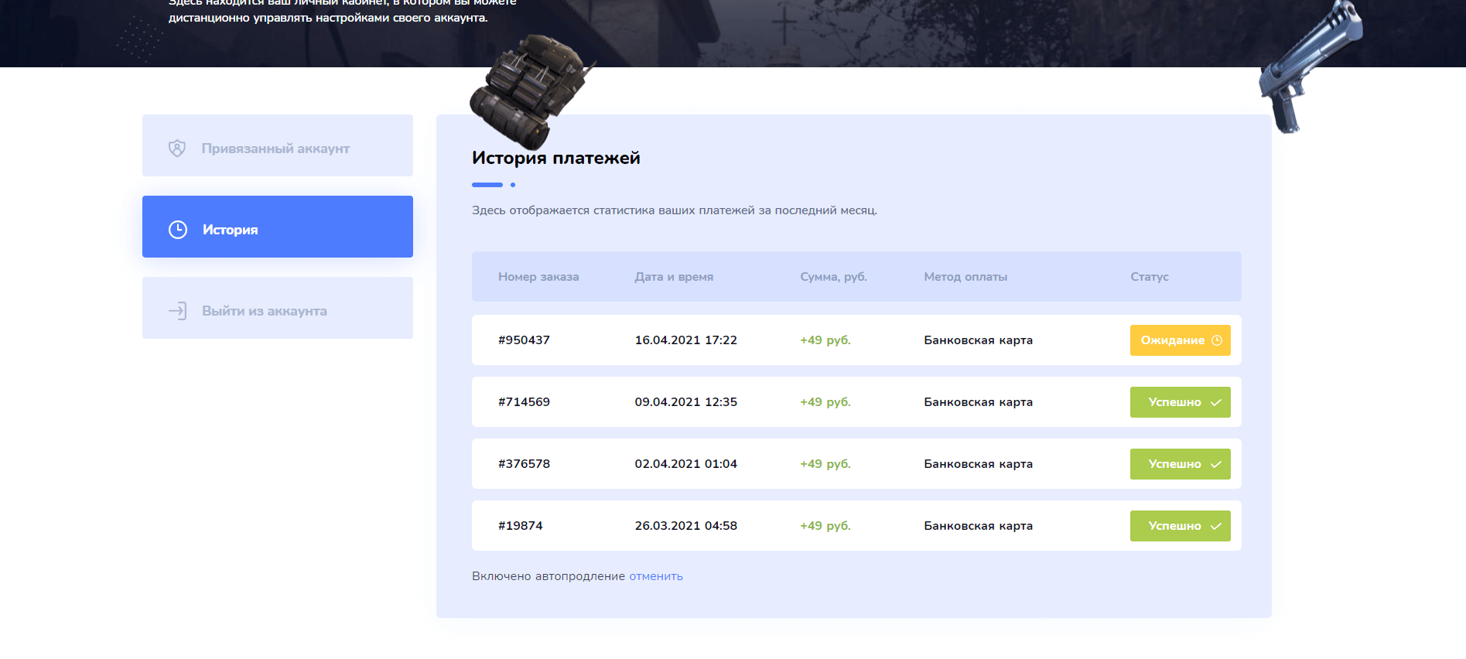Click the отменить autorenewal link

coord(656,576)
